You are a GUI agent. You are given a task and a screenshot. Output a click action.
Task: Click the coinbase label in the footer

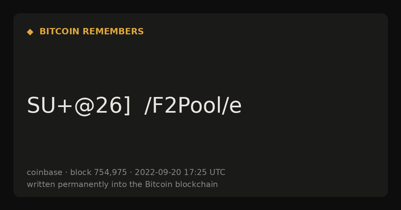[x=44, y=173]
